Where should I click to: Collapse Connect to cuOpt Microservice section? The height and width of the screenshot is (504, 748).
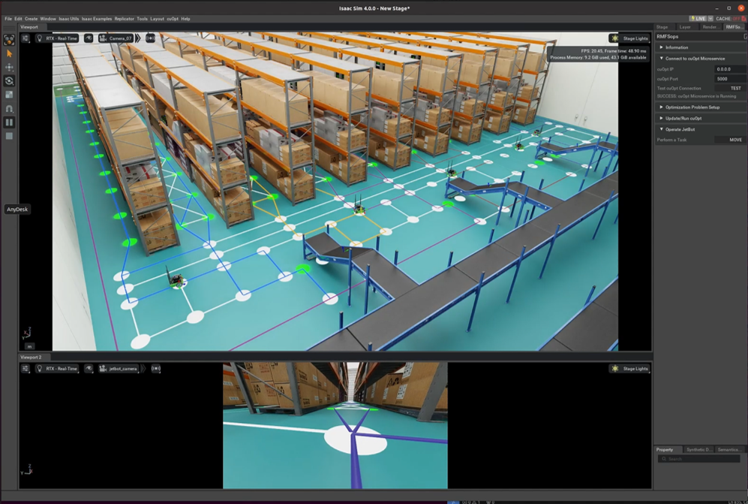pyautogui.click(x=700, y=59)
